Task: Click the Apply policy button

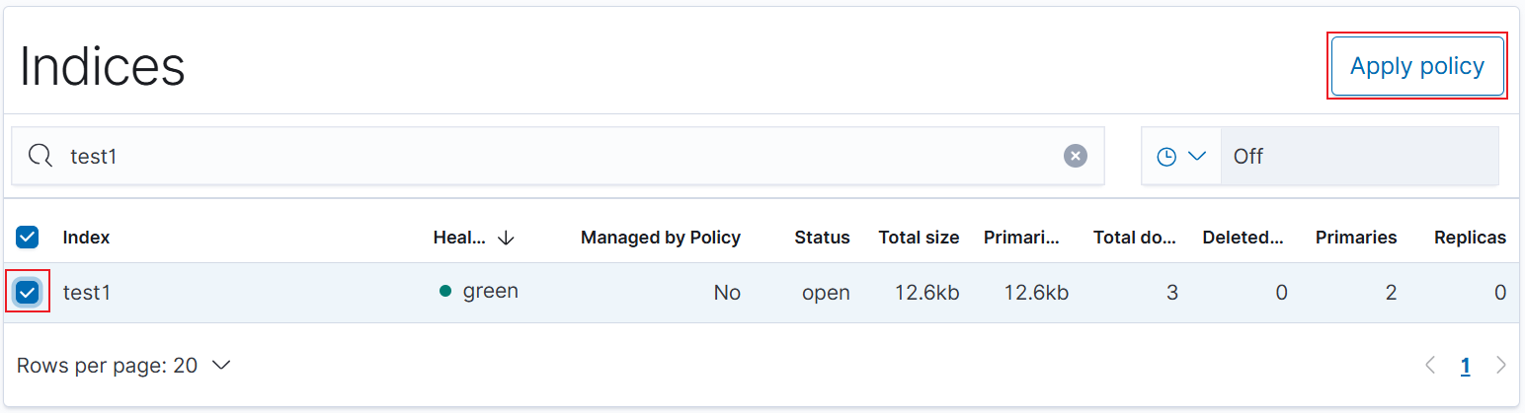Action: (1416, 66)
